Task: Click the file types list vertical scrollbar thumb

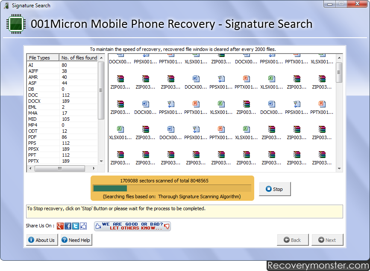Action: coord(101,90)
